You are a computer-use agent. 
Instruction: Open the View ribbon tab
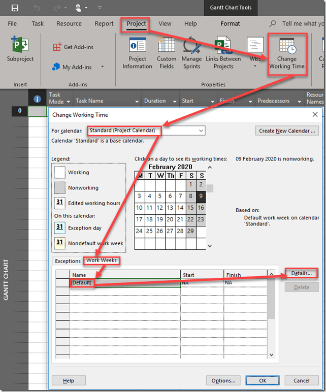click(165, 24)
